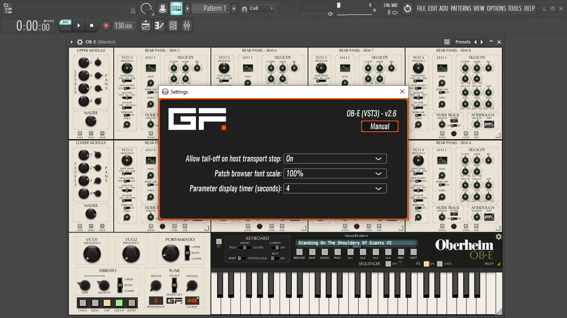Toggle the SPLIT ON switch

(275, 258)
